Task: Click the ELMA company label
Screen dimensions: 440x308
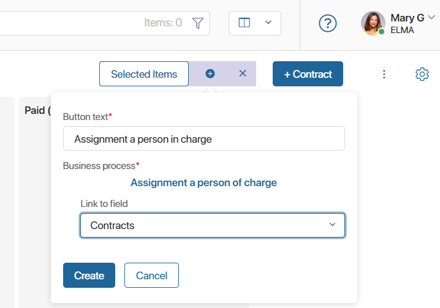Action: pyautogui.click(x=402, y=30)
